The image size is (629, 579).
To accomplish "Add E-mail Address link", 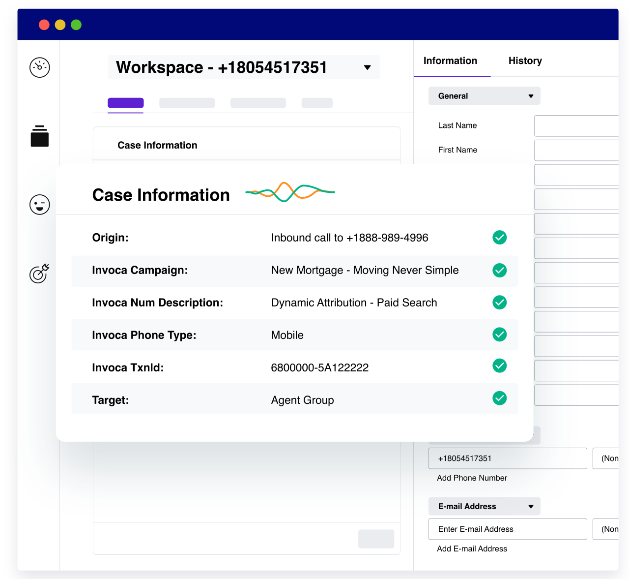I will coord(472,549).
